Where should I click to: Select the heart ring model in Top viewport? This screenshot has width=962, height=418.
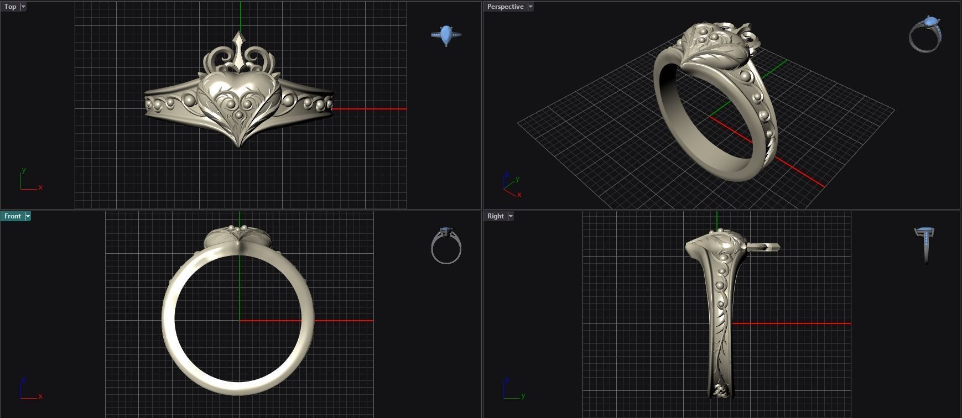(x=239, y=90)
